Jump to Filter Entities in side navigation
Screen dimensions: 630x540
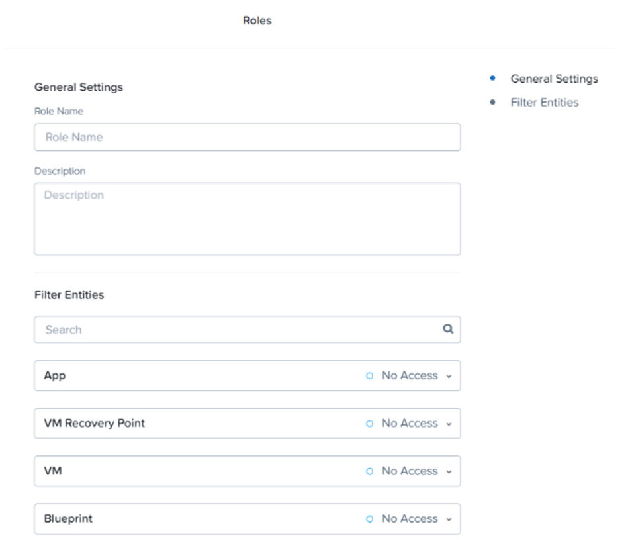point(544,103)
